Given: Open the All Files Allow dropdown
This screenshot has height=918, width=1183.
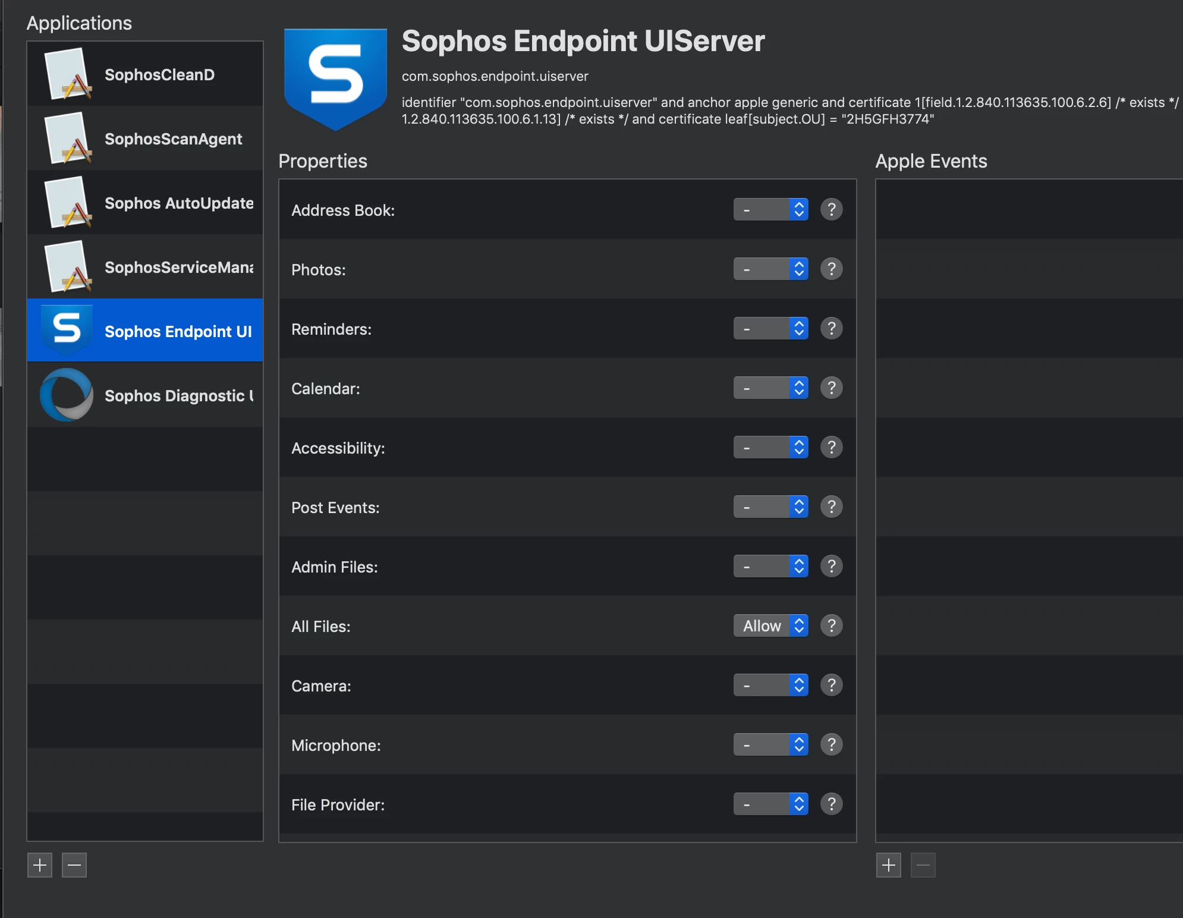Looking at the screenshot, I should click(x=770, y=625).
